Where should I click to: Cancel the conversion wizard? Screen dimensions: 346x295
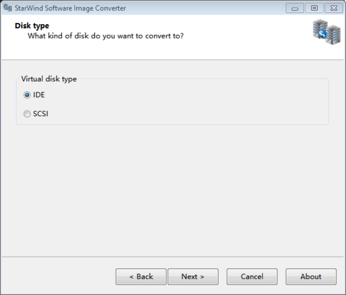[252, 277]
